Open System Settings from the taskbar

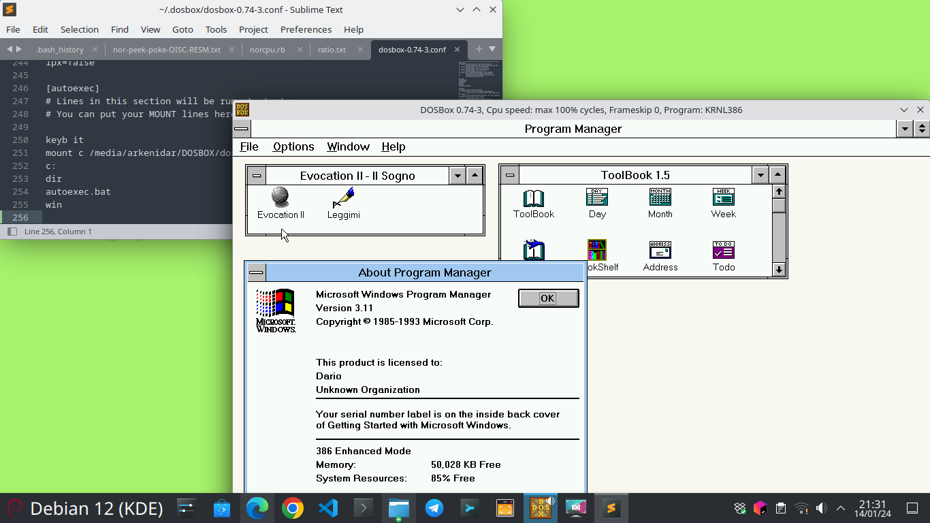(187, 508)
